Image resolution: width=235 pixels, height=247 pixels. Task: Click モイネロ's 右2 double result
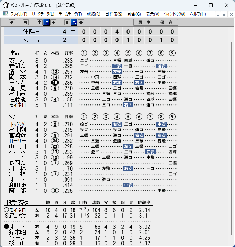click(x=128, y=105)
